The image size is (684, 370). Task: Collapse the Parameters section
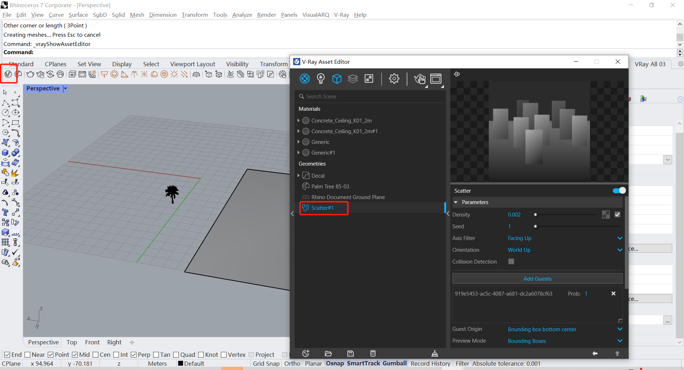[456, 202]
